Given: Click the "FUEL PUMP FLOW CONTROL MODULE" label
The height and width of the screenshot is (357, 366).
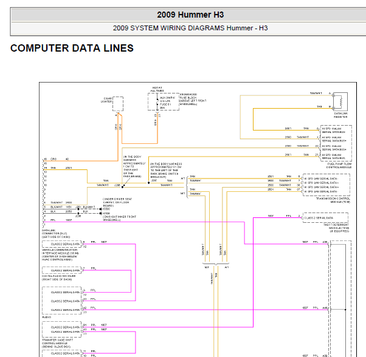Looking at the screenshot, I should tap(339, 166).
